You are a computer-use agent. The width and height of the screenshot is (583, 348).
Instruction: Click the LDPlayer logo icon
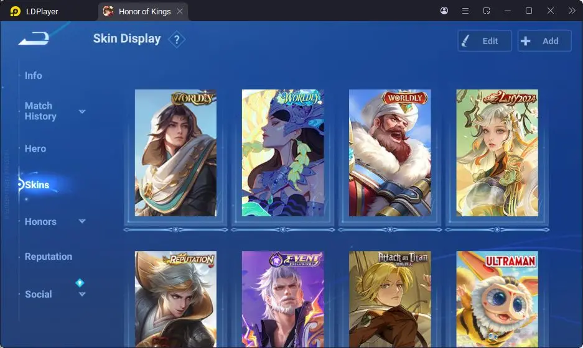(x=16, y=11)
